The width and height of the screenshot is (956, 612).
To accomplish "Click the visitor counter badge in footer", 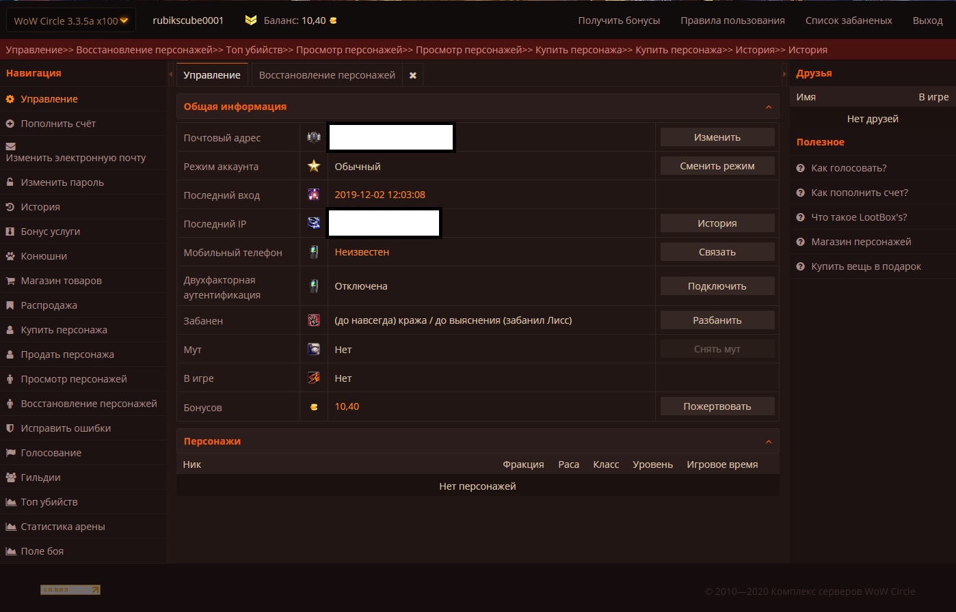I will (70, 589).
